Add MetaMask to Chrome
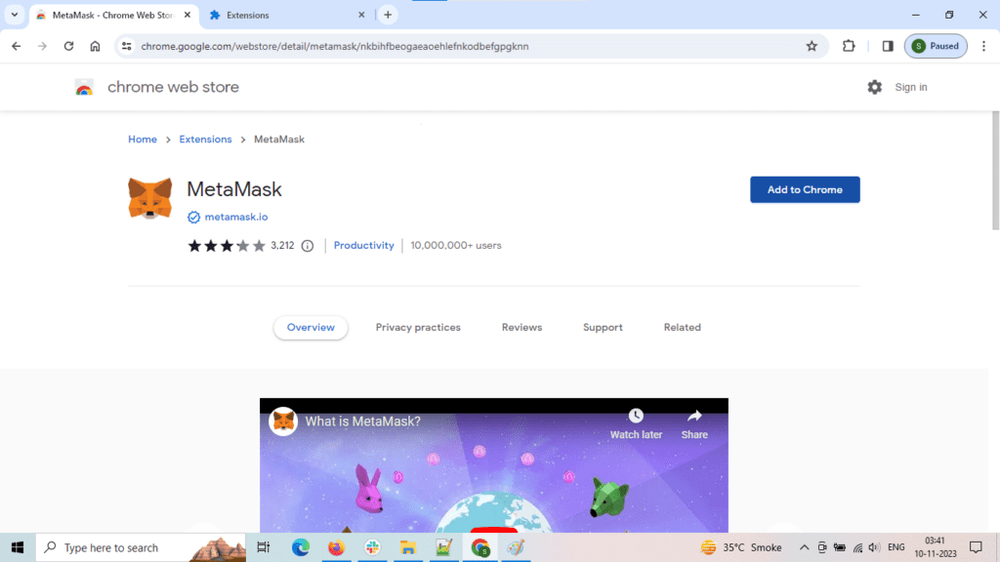This screenshot has width=1000, height=562. (x=805, y=190)
